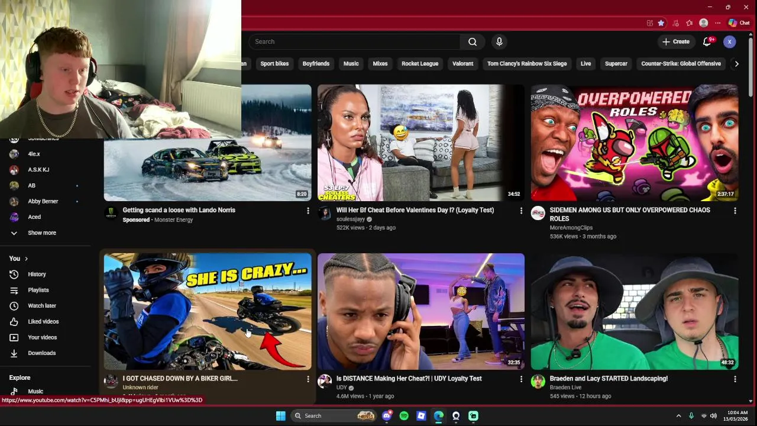This screenshot has height=426, width=757.
Task: Click the Edge favorites star in address bar
Action: pyautogui.click(x=661, y=23)
